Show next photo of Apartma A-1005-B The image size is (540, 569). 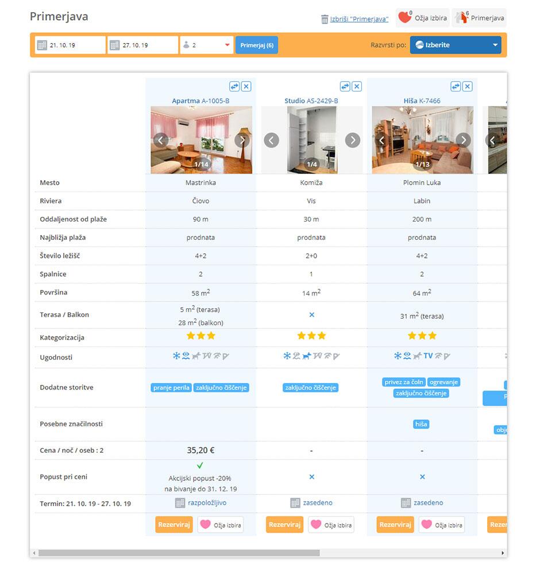[242, 140]
